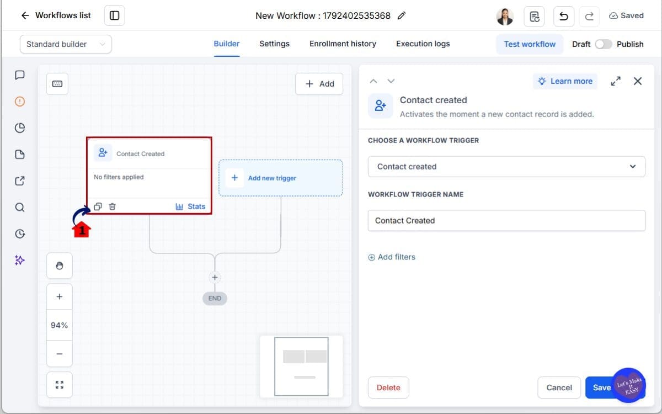Select the END node
The height and width of the screenshot is (414, 662).
click(x=215, y=298)
